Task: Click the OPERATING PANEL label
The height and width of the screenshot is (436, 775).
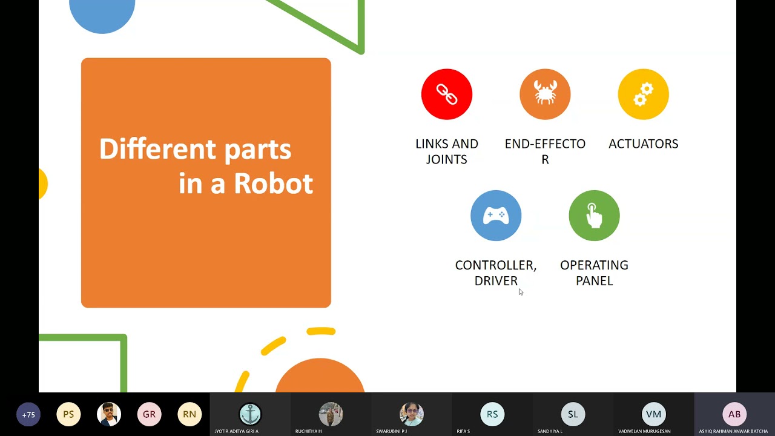Action: [x=594, y=273]
